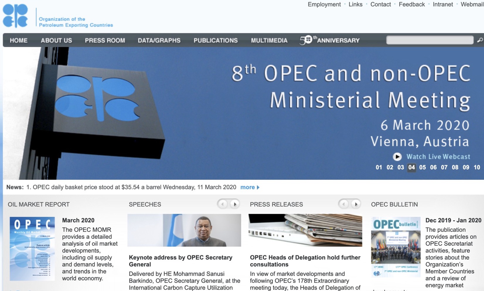Select banner slide 09

click(466, 167)
